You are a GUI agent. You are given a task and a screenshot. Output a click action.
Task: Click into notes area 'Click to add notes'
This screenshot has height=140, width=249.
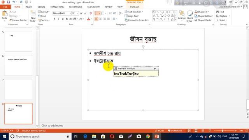52,126
